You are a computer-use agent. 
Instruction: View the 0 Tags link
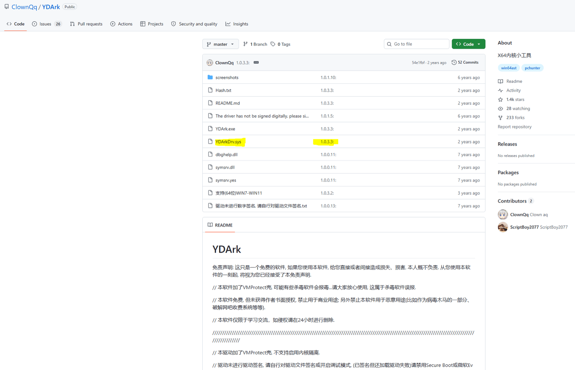[x=281, y=44]
